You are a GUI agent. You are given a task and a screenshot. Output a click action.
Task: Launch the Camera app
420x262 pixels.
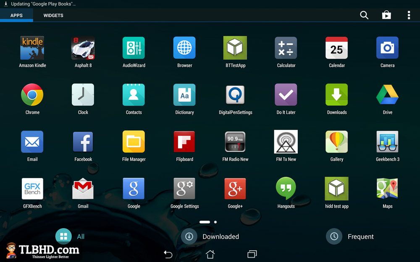click(x=387, y=48)
